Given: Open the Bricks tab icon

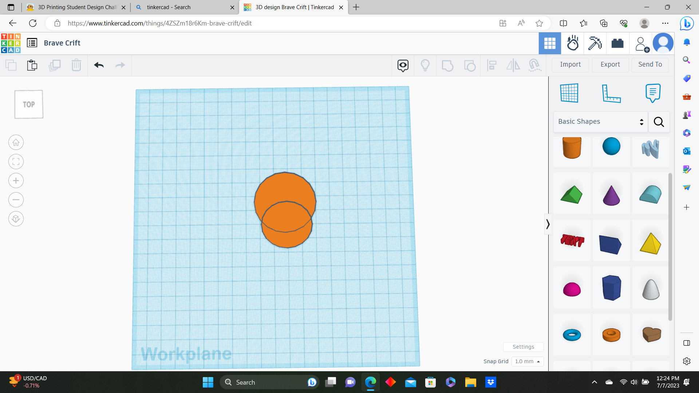Looking at the screenshot, I should [x=617, y=43].
